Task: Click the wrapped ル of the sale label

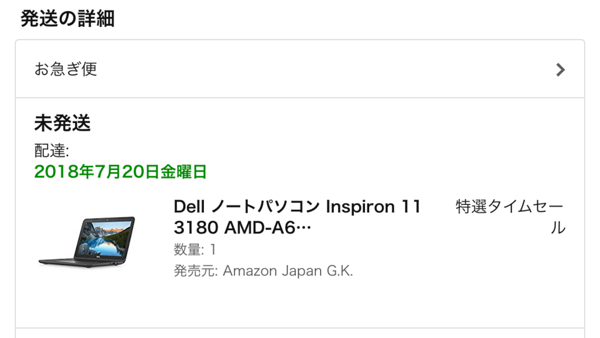Action: [558, 228]
